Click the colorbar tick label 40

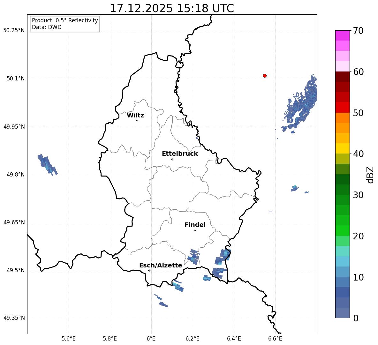tap(358, 154)
